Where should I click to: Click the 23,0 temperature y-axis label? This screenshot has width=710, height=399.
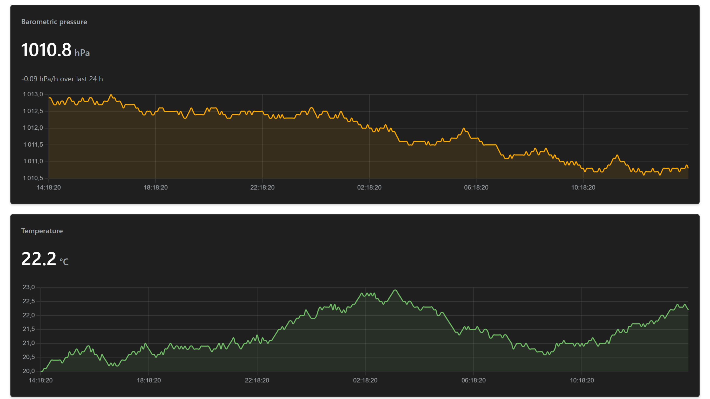[29, 287]
